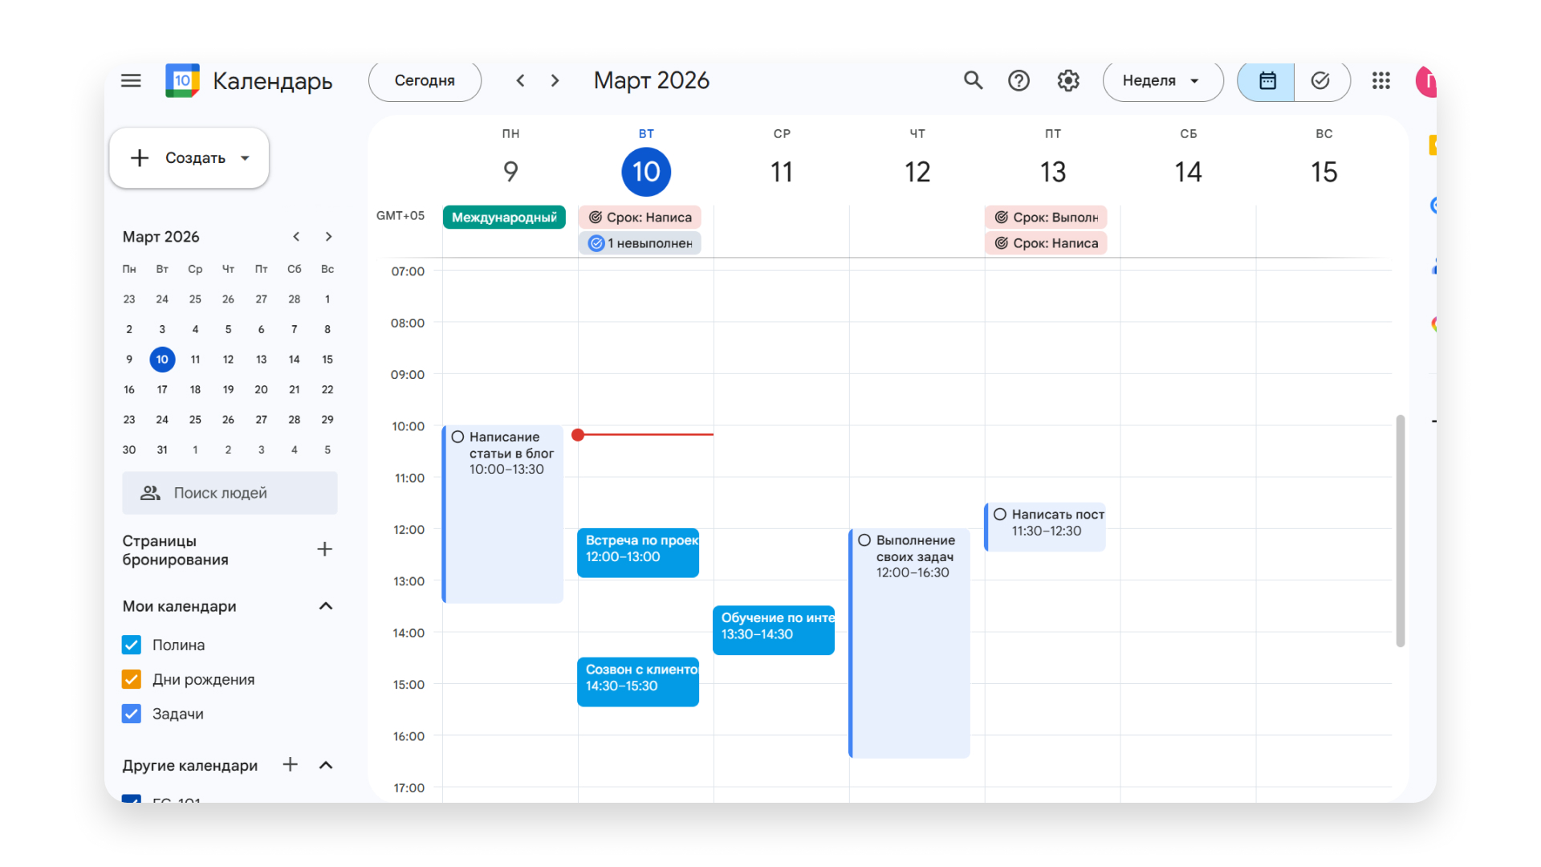The width and height of the screenshot is (1541, 867).
Task: Collapse the Мои календари section
Action: pos(325,606)
